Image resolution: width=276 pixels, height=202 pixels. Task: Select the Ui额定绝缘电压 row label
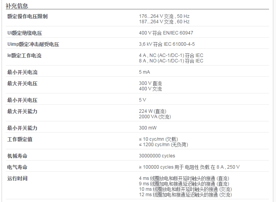tap(24, 33)
